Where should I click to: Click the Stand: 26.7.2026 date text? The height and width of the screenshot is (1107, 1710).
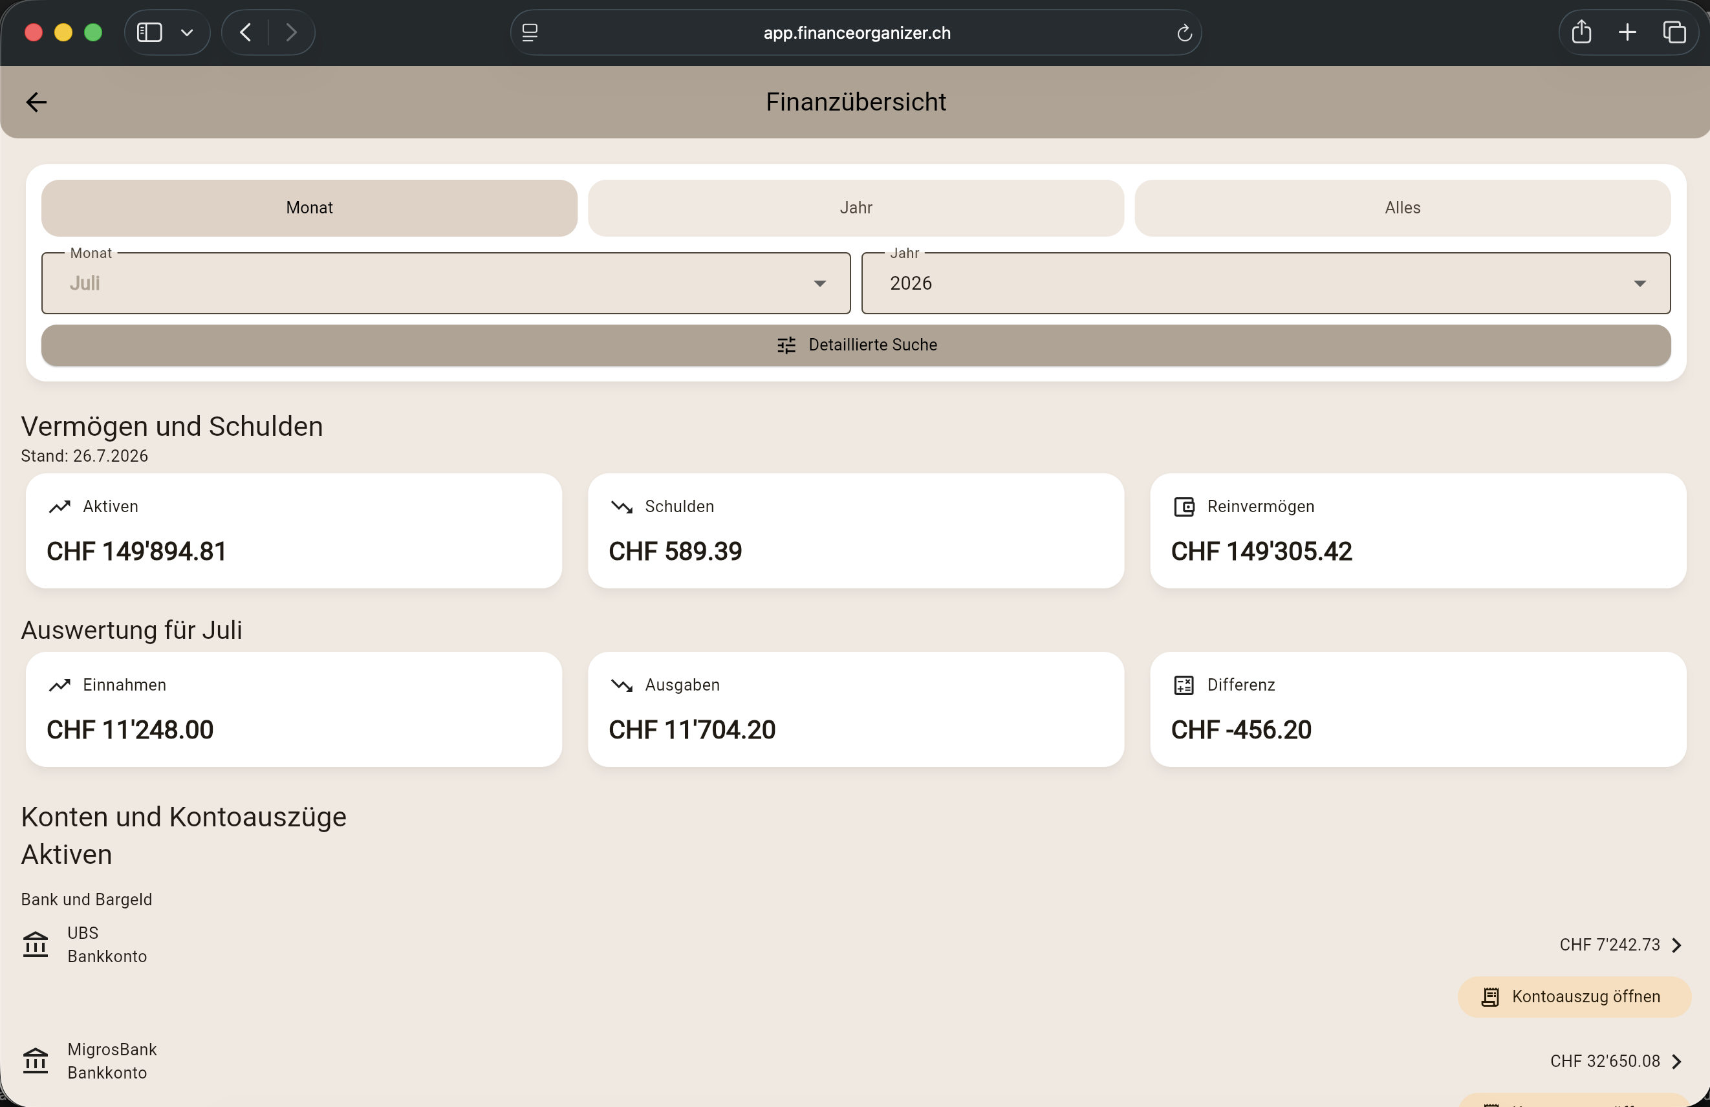point(84,456)
